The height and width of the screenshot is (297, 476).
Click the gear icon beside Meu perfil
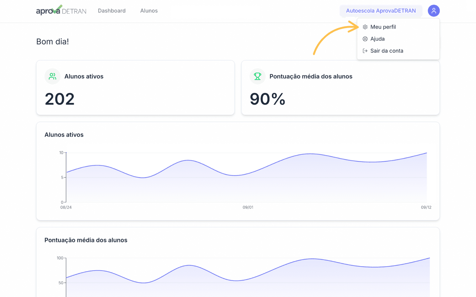(365, 27)
